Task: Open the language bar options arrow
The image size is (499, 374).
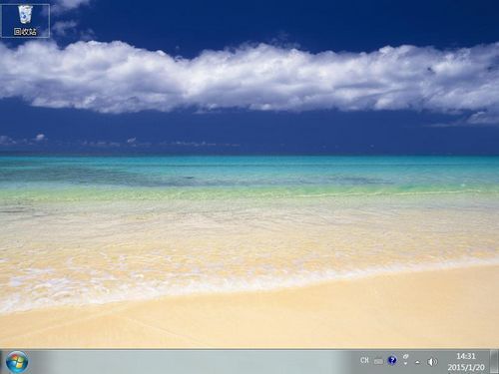Action: (405, 364)
